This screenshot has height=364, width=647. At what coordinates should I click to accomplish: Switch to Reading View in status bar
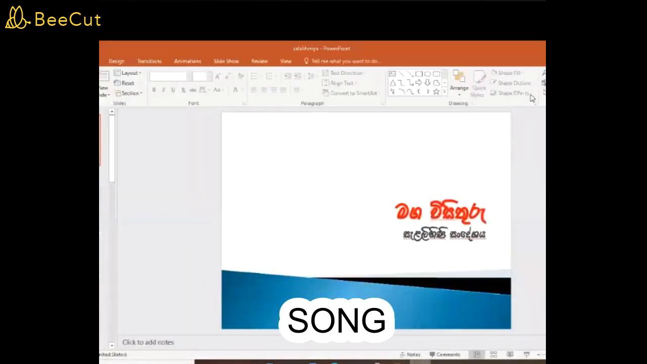coord(510,354)
